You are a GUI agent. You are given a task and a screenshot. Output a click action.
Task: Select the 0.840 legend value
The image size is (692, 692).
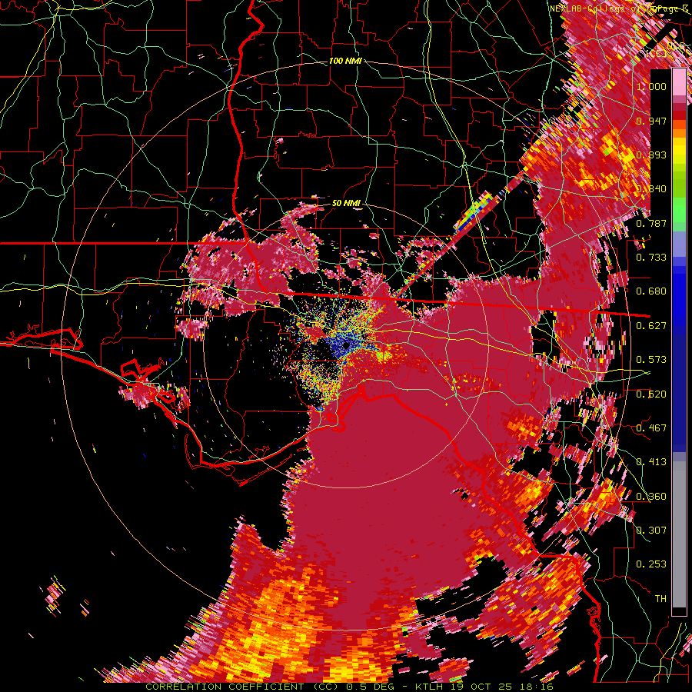pyautogui.click(x=651, y=189)
